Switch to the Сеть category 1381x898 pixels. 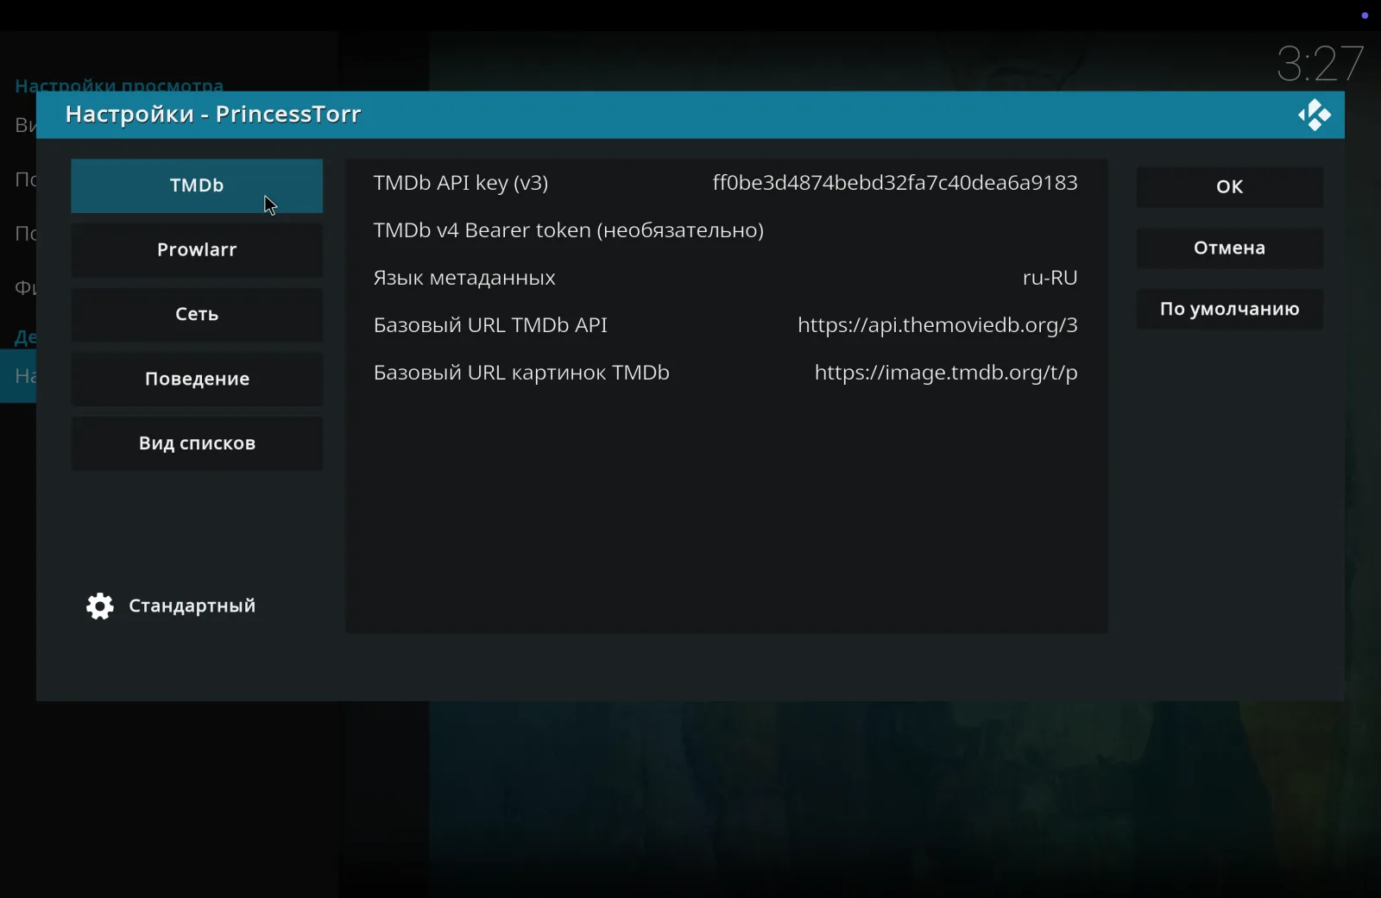point(197,315)
